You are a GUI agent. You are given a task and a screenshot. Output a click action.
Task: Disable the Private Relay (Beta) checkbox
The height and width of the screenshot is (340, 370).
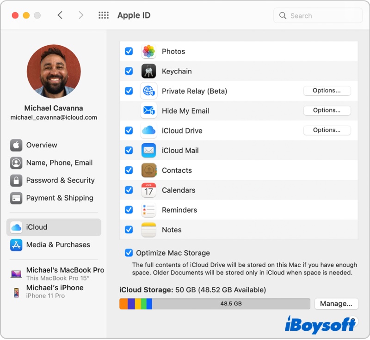129,91
